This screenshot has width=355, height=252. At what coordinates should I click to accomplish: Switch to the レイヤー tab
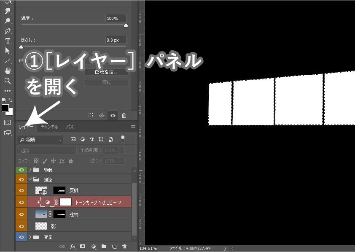pos(26,127)
